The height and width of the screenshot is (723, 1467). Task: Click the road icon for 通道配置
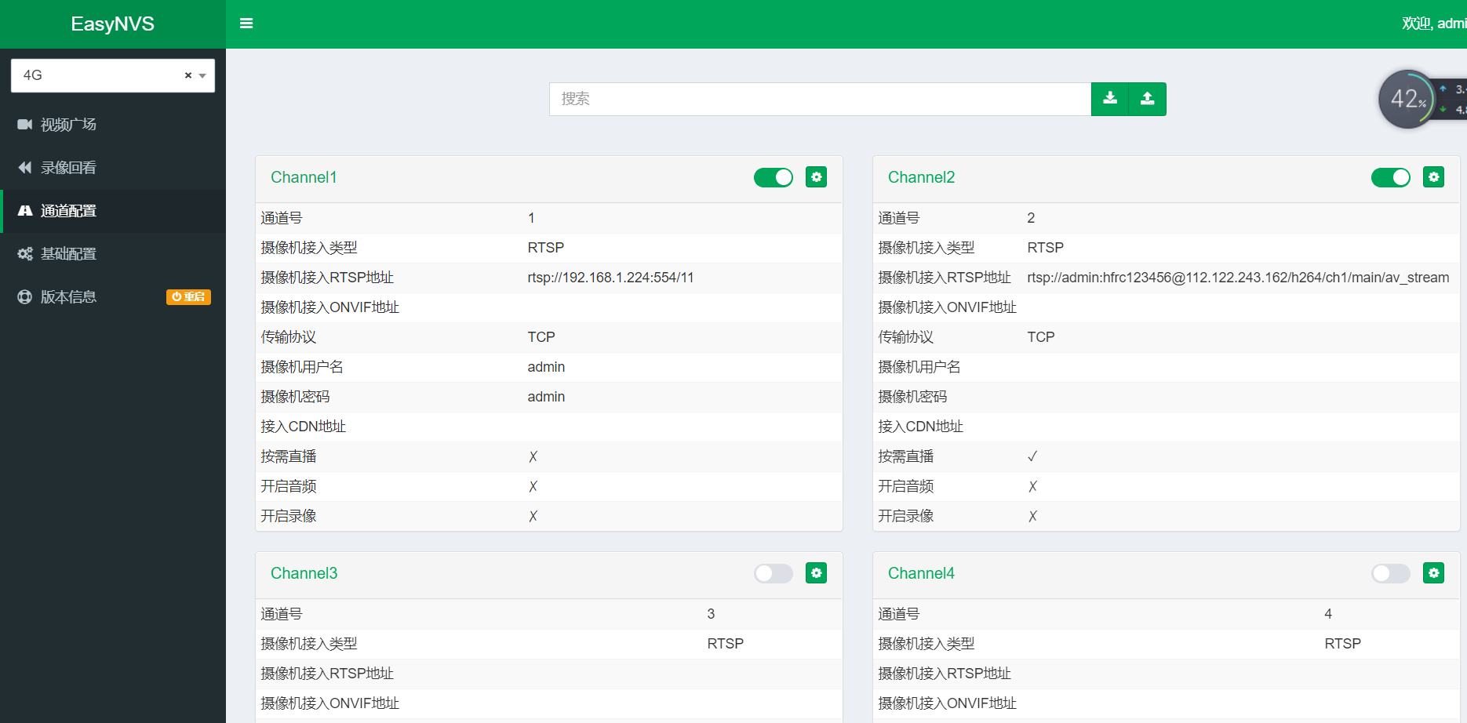click(25, 211)
